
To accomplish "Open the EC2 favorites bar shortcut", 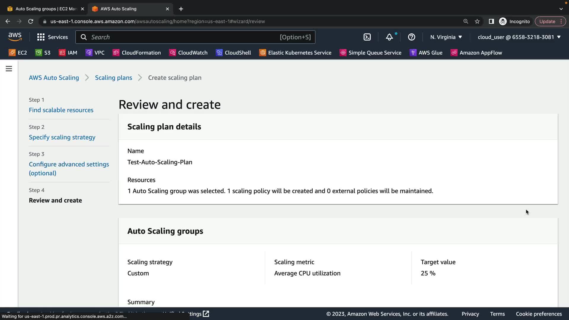I will pos(18,53).
